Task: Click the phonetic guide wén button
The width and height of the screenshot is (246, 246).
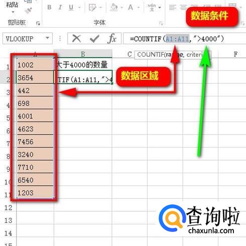Action: [x=152, y=8]
